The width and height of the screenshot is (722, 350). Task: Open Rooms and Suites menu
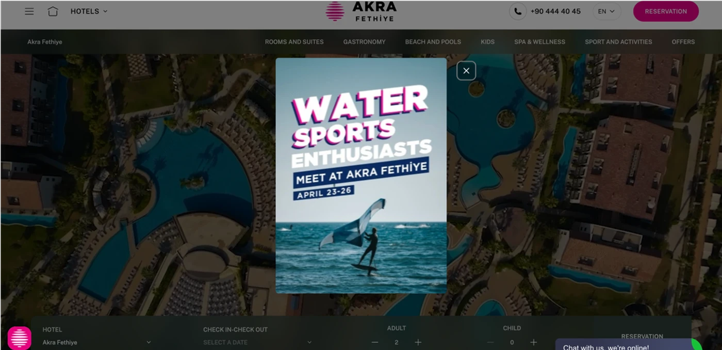coord(294,42)
